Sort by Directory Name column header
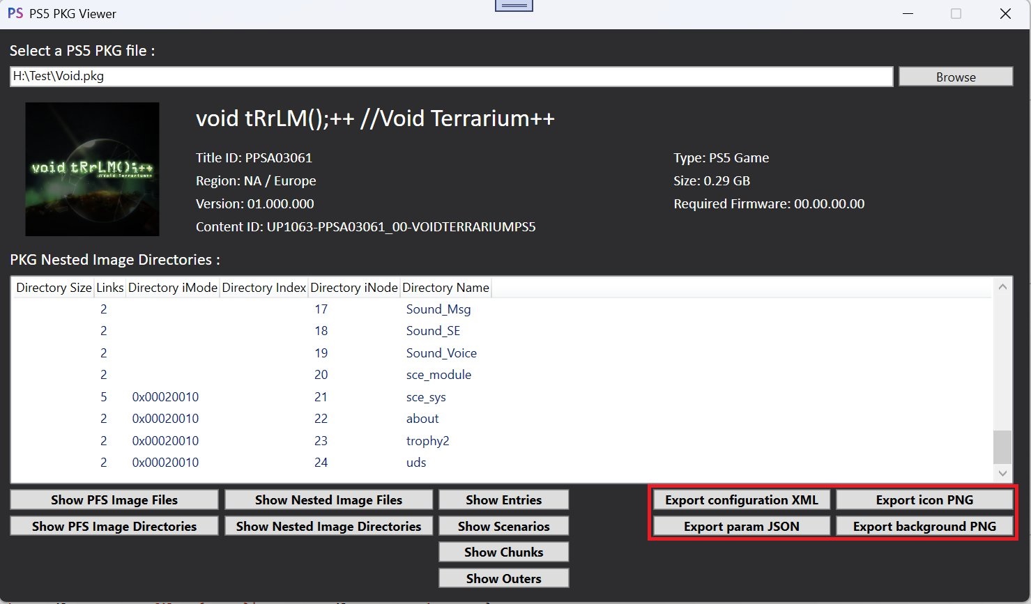Viewport: 1031px width, 604px height. (445, 288)
